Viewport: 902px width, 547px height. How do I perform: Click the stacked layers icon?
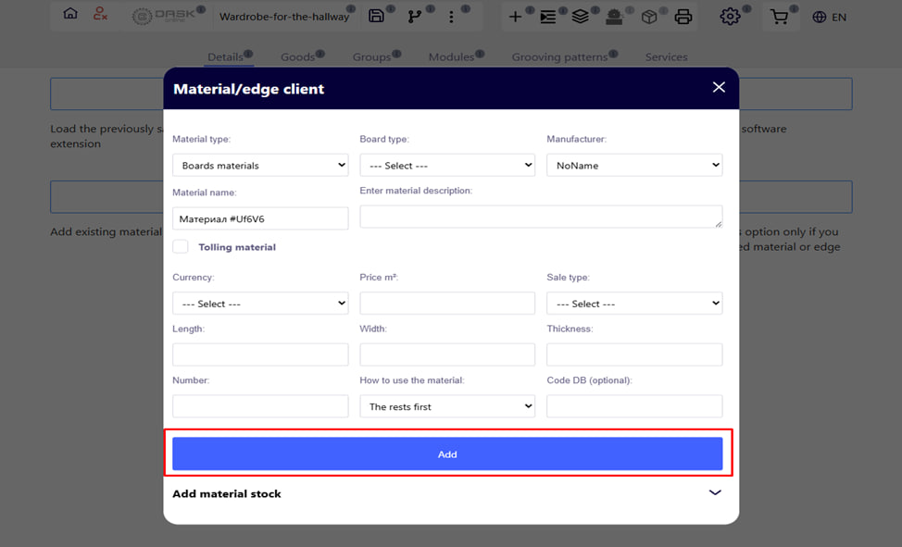pyautogui.click(x=580, y=17)
